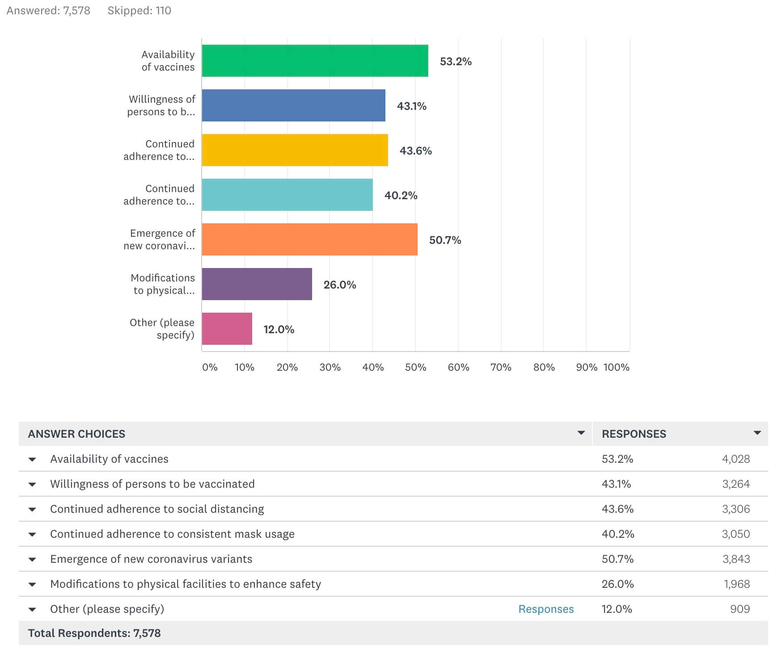Viewport: 778px width, 653px height.
Task: Select the teal 40.2% bar
Action: (288, 195)
